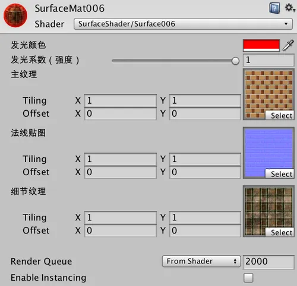
Task: Click the 发光颜色 label
Action: (x=29, y=45)
